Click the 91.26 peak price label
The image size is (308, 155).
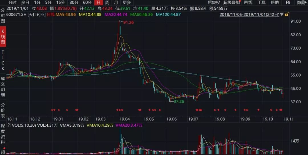[128, 22]
